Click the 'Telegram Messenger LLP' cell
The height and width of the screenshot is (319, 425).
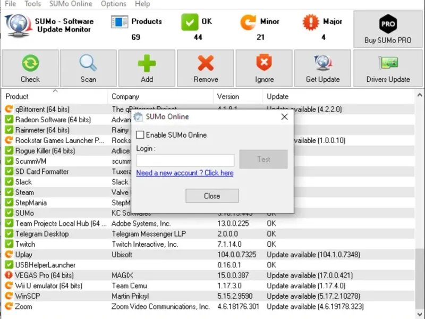point(149,233)
